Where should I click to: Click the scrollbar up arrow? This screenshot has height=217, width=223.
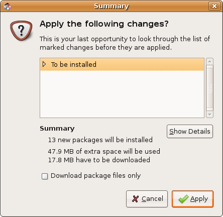tap(209, 61)
